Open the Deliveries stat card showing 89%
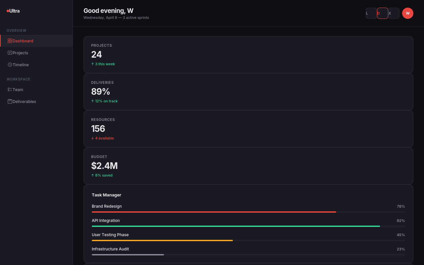This screenshot has height=265, width=424. [248, 92]
